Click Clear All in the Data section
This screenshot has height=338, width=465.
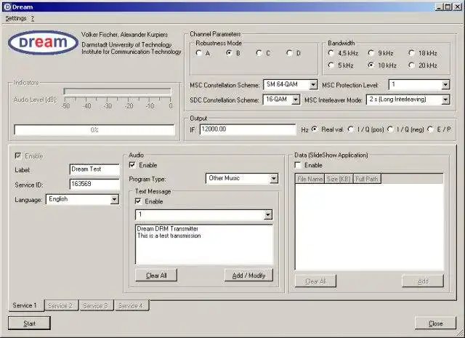[x=315, y=281]
